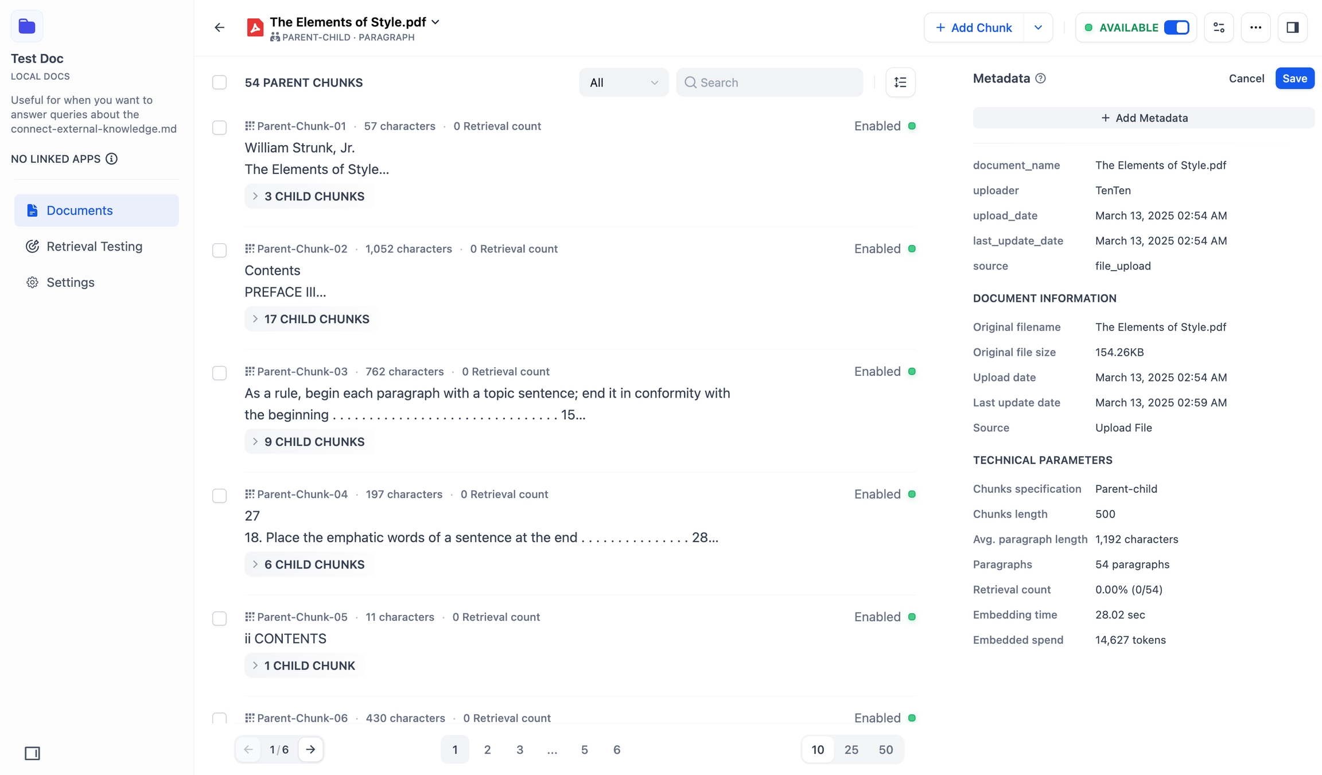Click the blue Save button
Screen dimensions: 1322x775
pyautogui.click(x=1294, y=79)
